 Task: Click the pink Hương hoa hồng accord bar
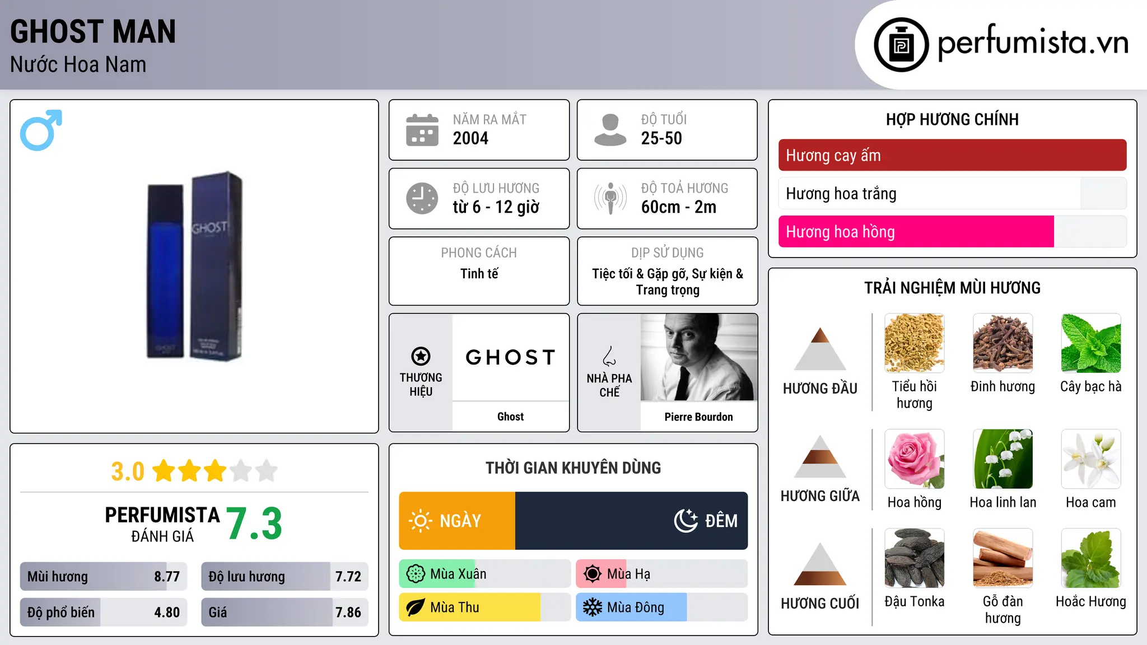pos(953,231)
